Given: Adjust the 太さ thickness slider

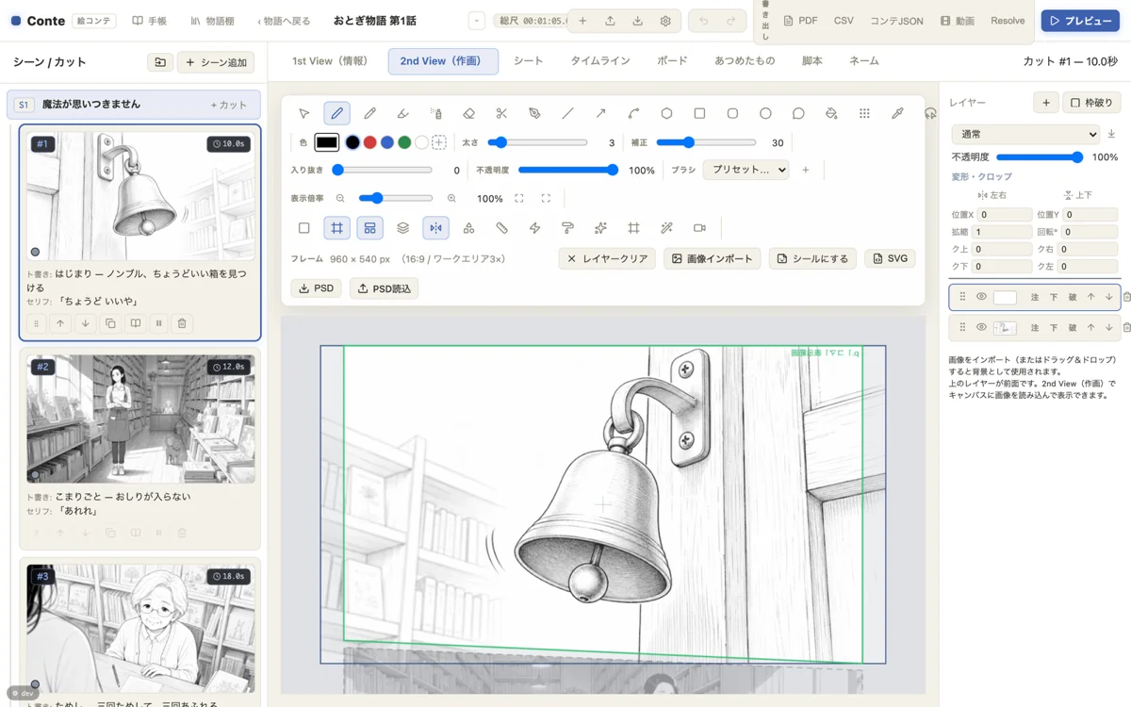Looking at the screenshot, I should coord(537,142).
